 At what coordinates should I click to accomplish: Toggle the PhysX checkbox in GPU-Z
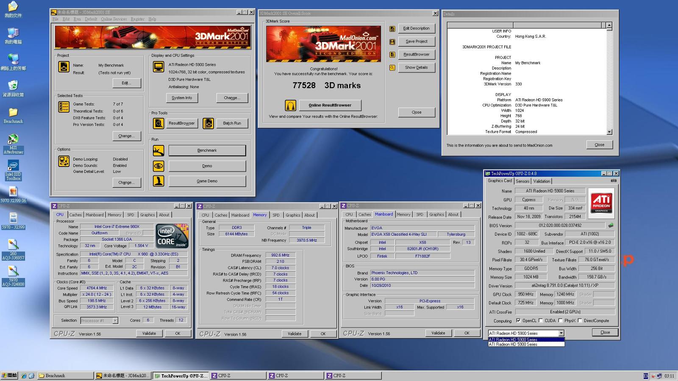[560, 321]
